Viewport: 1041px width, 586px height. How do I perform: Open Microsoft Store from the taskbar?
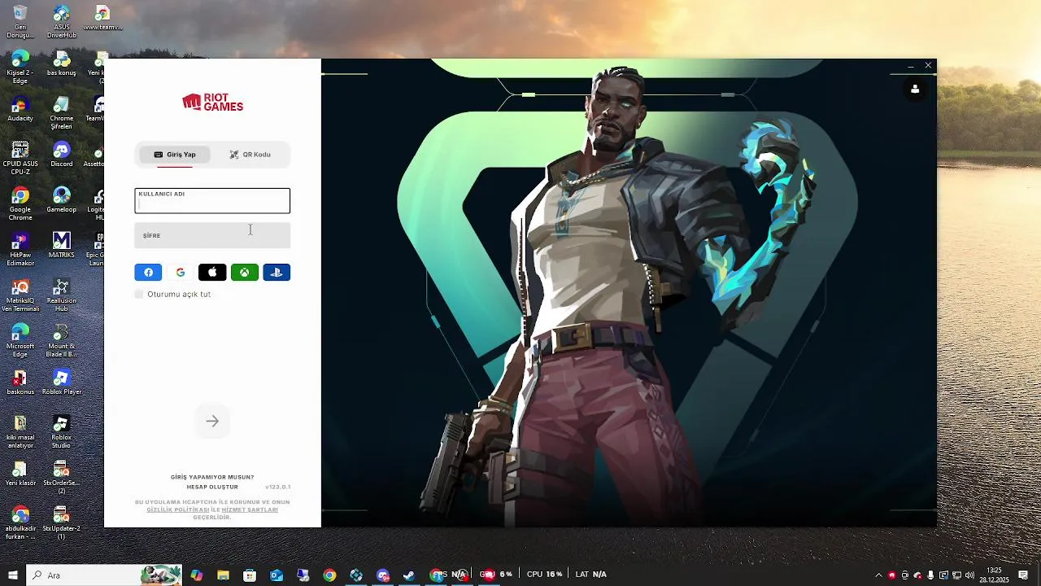coord(250,575)
